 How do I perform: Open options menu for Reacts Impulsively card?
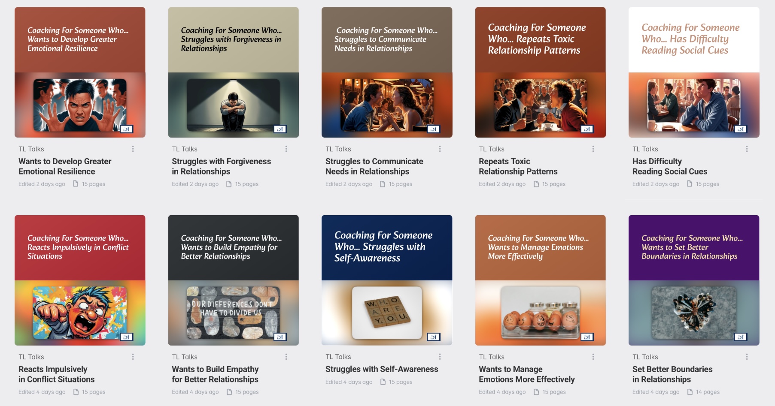(133, 357)
